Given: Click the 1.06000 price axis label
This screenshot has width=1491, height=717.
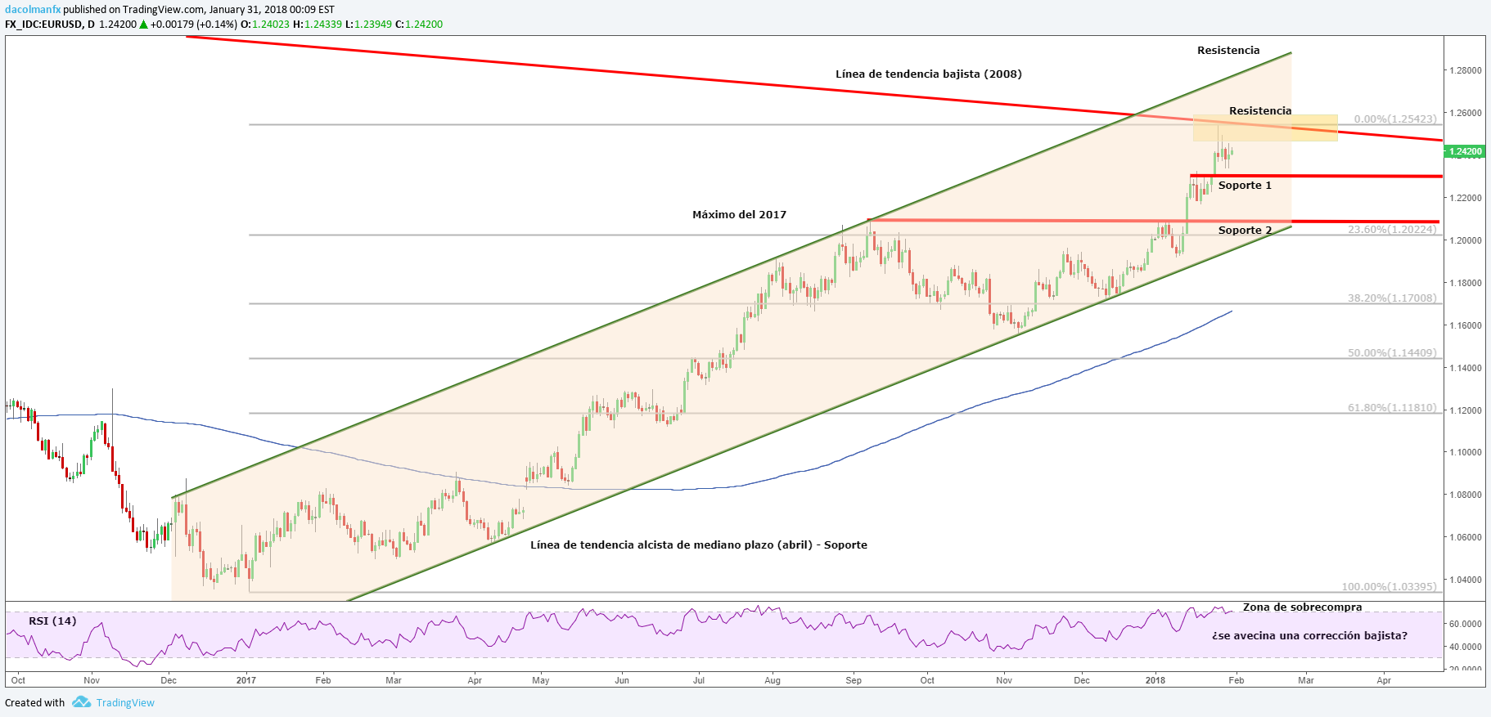Looking at the screenshot, I should tap(1465, 537).
